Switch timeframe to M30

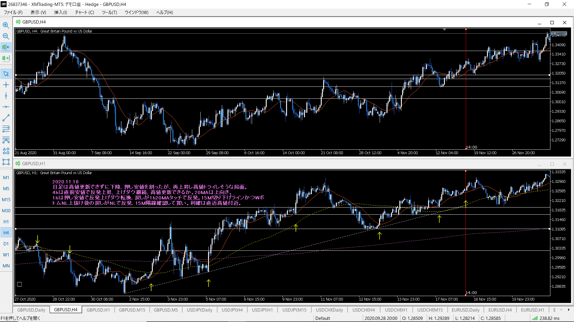(6, 211)
